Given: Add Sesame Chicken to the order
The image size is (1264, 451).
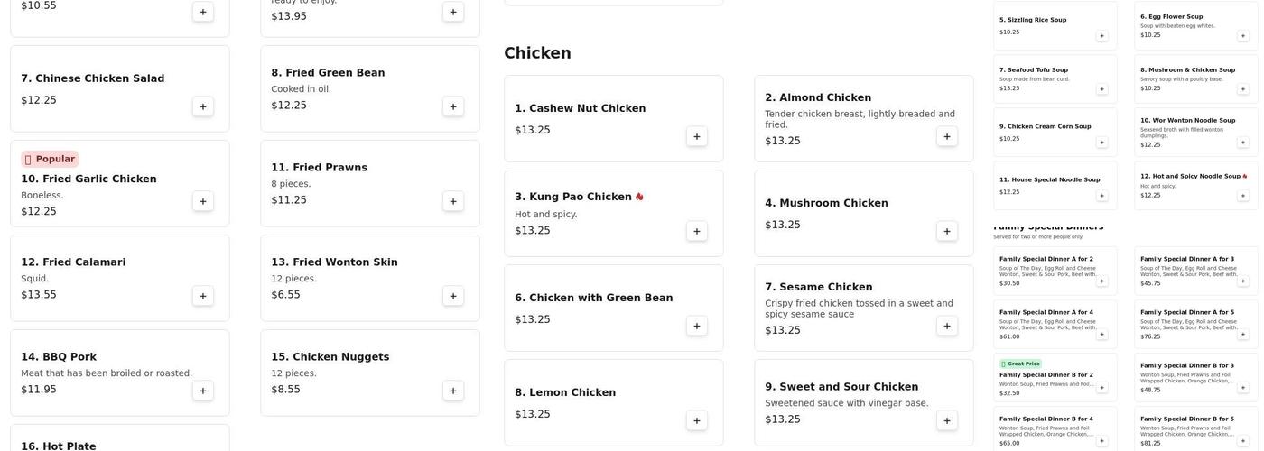Looking at the screenshot, I should [x=947, y=326].
